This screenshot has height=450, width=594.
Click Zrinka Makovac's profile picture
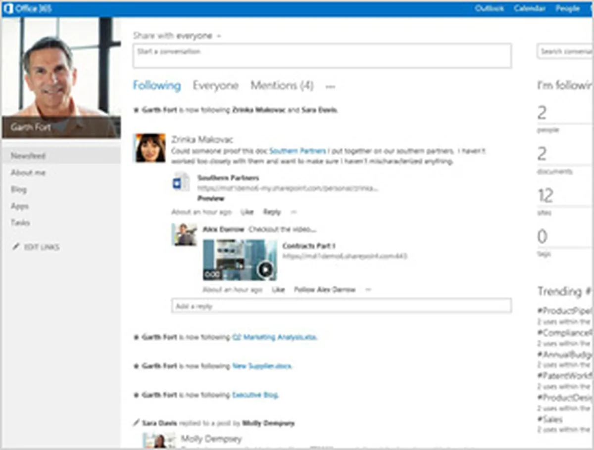pos(150,148)
